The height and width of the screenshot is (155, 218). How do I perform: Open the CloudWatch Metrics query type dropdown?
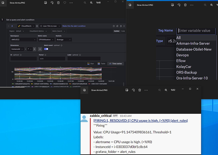(x=38, y=31)
